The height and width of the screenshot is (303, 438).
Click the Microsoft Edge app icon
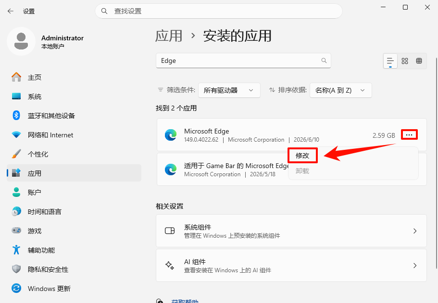coord(170,135)
